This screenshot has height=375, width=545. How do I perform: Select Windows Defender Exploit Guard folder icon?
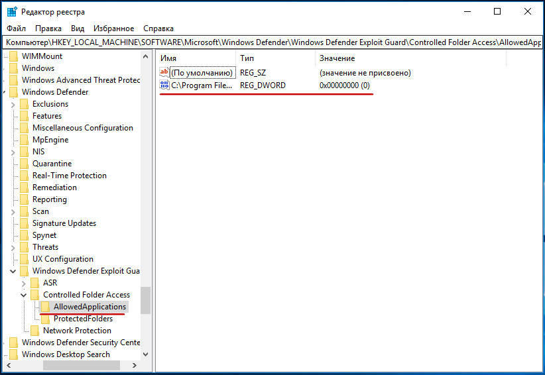pyautogui.click(x=25, y=271)
